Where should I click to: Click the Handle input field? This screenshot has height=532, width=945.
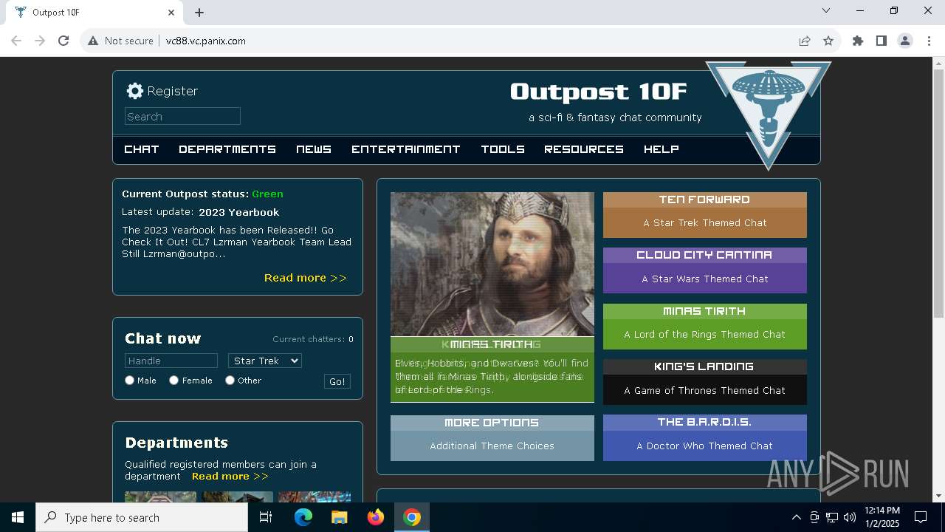(171, 361)
